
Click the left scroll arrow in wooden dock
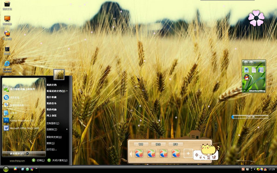tap(131, 154)
